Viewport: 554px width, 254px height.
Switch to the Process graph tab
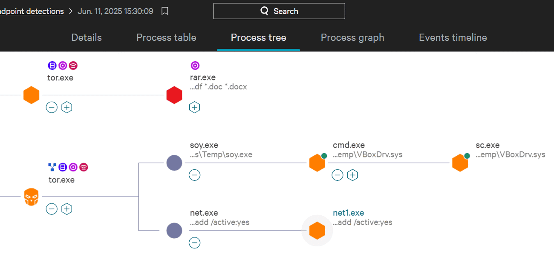(x=352, y=37)
